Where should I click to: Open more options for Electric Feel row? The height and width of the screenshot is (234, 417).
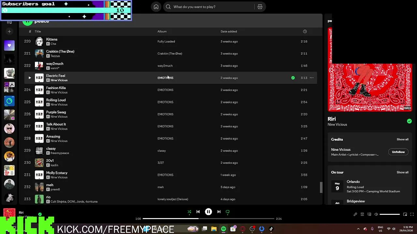click(311, 78)
